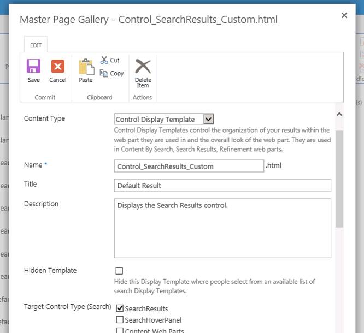Click into the Name text field
Image resolution: width=364 pixels, height=333 pixels.
189,166
